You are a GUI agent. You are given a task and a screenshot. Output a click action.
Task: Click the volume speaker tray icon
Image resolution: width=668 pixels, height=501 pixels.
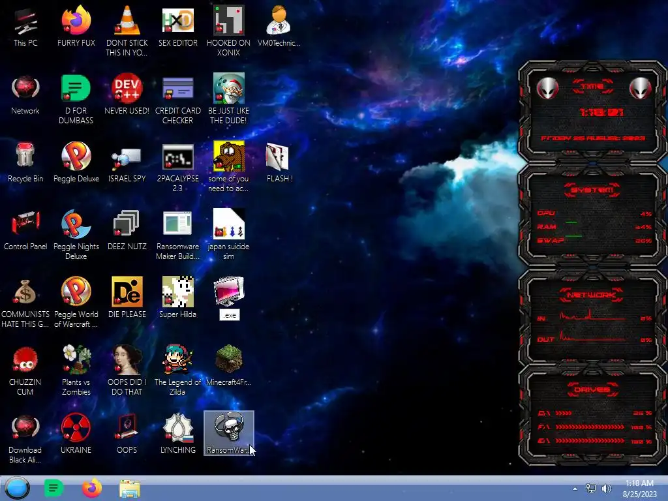(x=607, y=489)
